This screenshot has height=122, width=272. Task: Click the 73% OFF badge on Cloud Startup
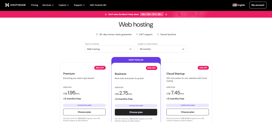[x=203, y=68]
